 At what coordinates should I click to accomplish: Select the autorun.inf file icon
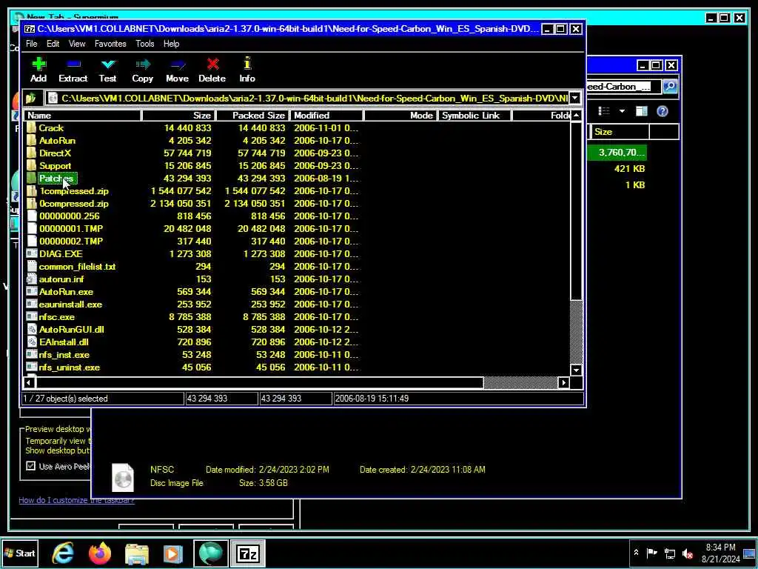point(32,279)
